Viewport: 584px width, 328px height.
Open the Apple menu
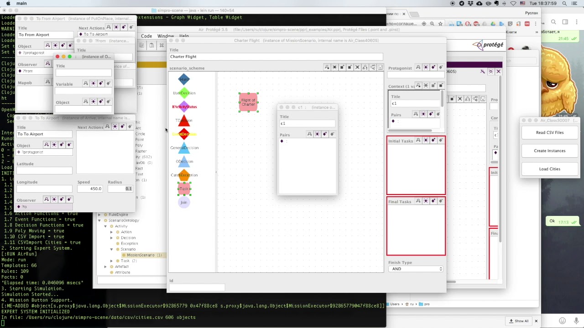[8, 3]
